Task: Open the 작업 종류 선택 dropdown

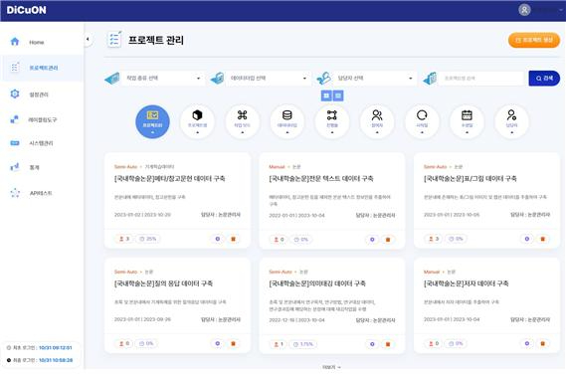Action: pos(162,78)
